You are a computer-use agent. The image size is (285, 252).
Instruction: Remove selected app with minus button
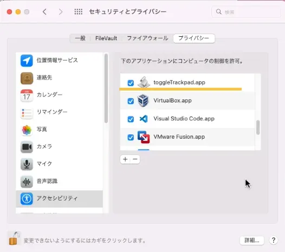click(135, 159)
